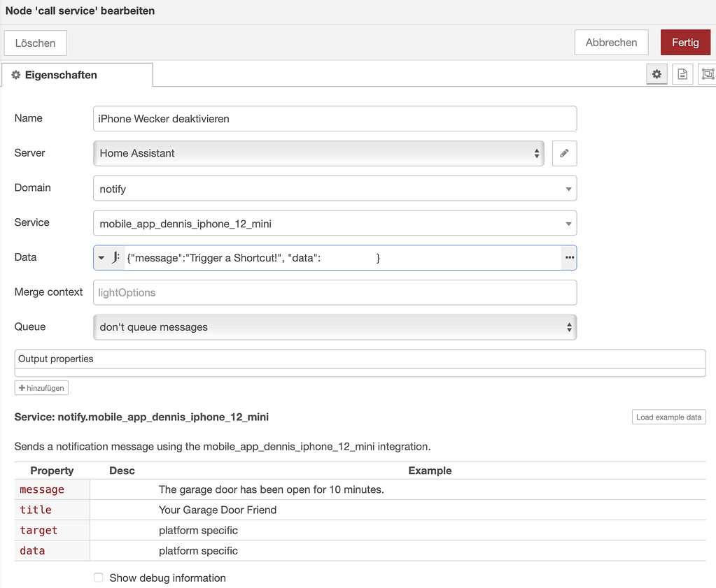This screenshot has width=716, height=588.
Task: Delete the node using Löschen
Action: coord(35,43)
